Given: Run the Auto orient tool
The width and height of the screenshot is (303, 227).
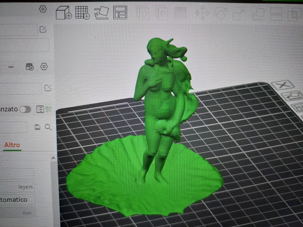Looking at the screenshot, I should pyautogui.click(x=102, y=13).
